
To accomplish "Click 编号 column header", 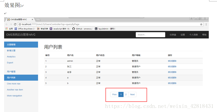I will pyautogui.click(x=48, y=55).
